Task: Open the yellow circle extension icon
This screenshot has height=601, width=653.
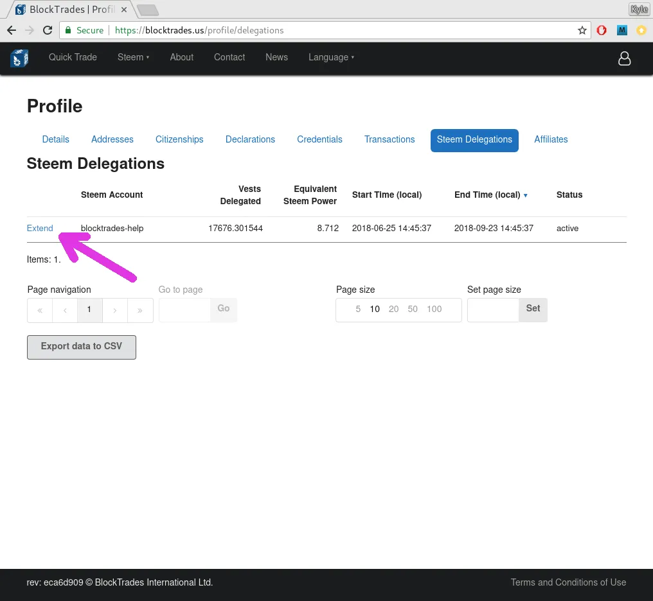Action: [x=642, y=30]
